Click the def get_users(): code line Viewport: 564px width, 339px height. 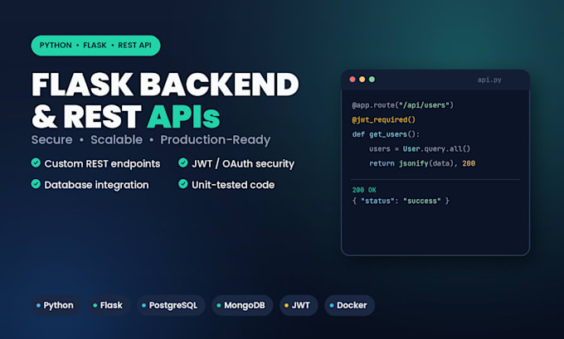point(386,134)
